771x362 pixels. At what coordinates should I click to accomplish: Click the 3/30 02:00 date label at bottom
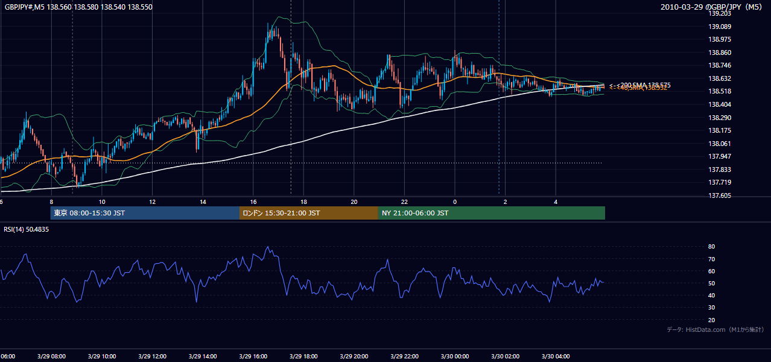504,357
